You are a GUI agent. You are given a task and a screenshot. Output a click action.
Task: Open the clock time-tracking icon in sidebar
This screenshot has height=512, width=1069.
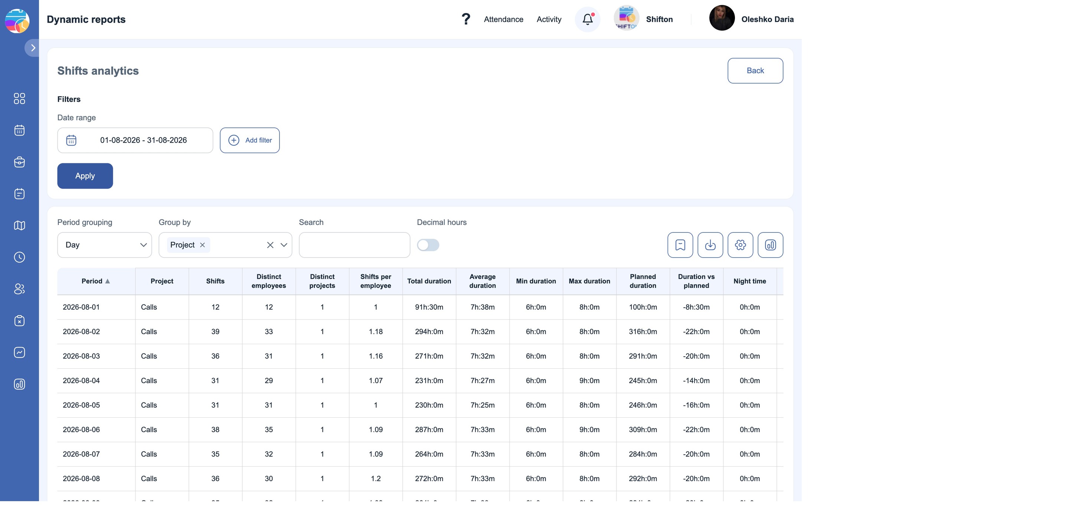click(x=20, y=257)
